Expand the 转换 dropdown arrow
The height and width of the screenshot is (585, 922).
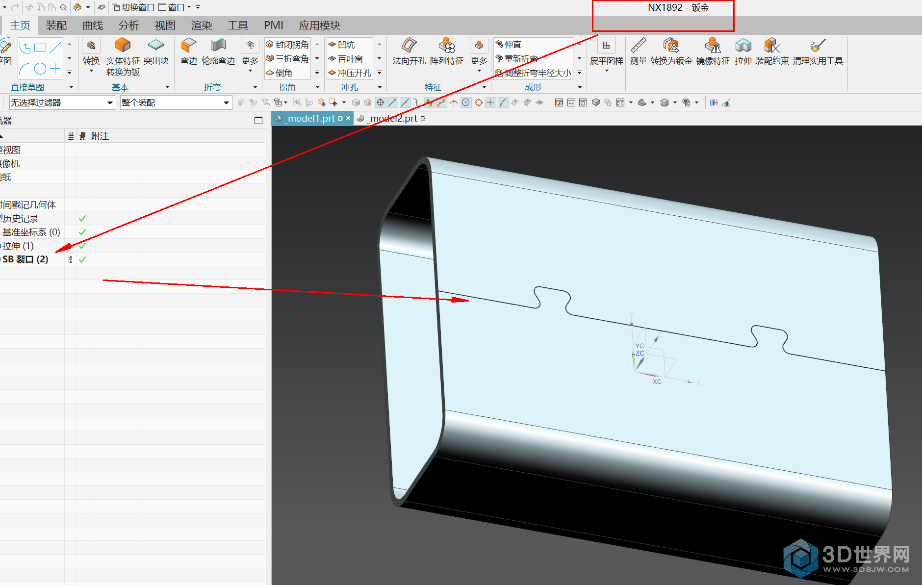[x=91, y=71]
